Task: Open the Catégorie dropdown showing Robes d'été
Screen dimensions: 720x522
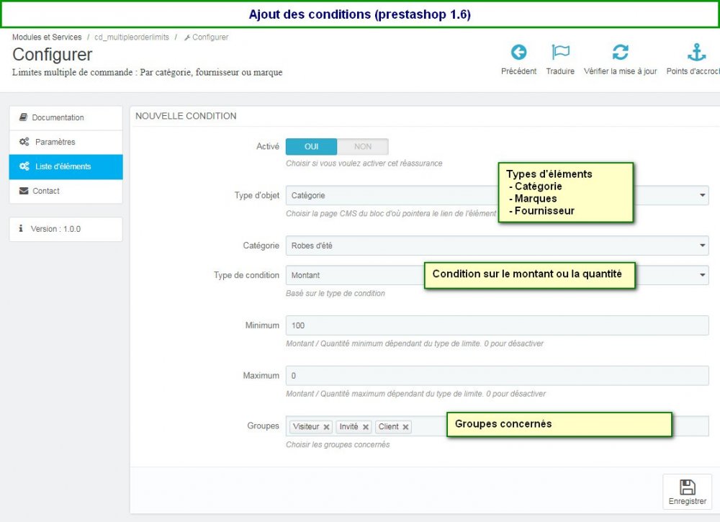Action: [497, 246]
